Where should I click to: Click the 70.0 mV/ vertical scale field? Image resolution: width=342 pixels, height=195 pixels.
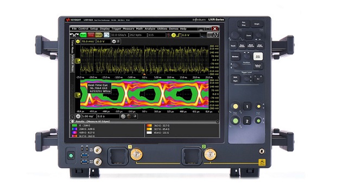[x=88, y=41]
